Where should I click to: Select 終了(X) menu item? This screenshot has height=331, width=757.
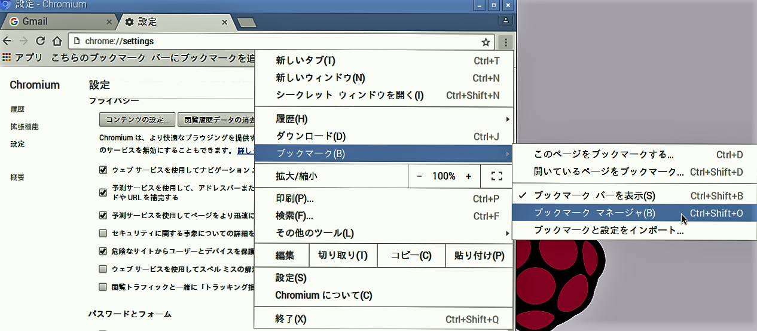coord(384,319)
